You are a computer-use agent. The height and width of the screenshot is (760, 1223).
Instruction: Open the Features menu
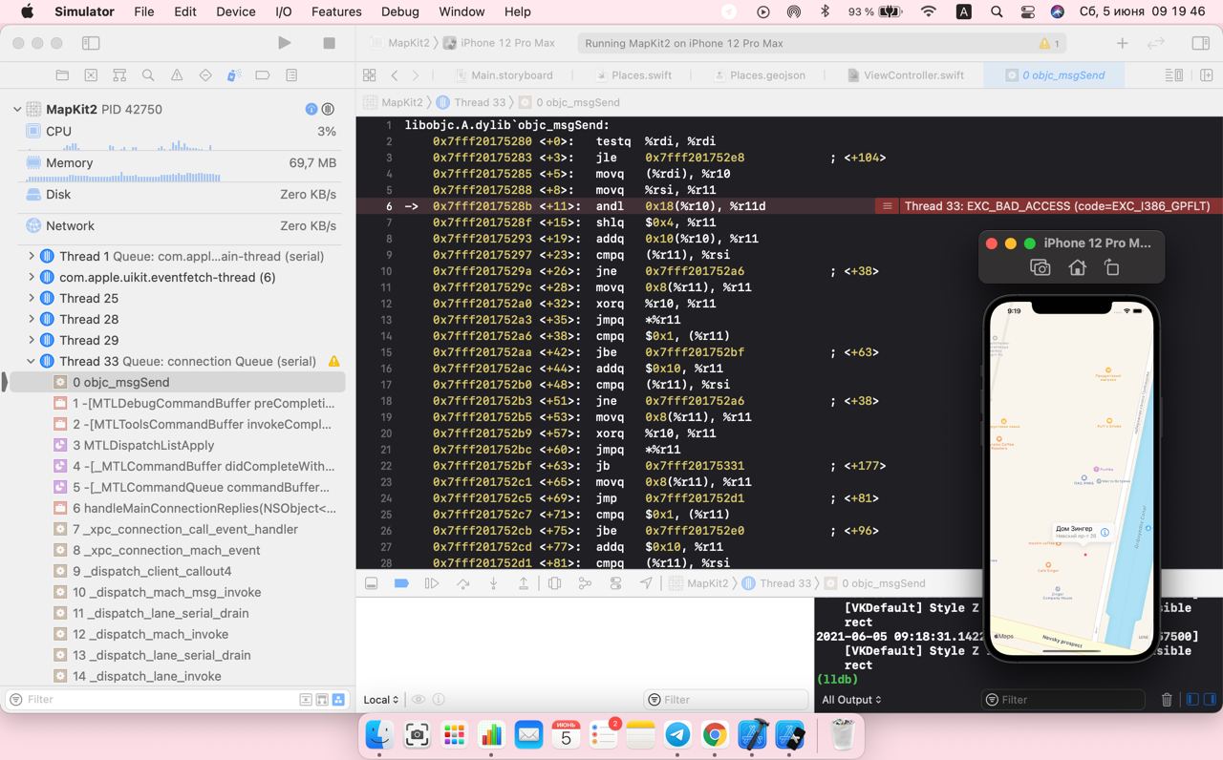[x=336, y=11]
